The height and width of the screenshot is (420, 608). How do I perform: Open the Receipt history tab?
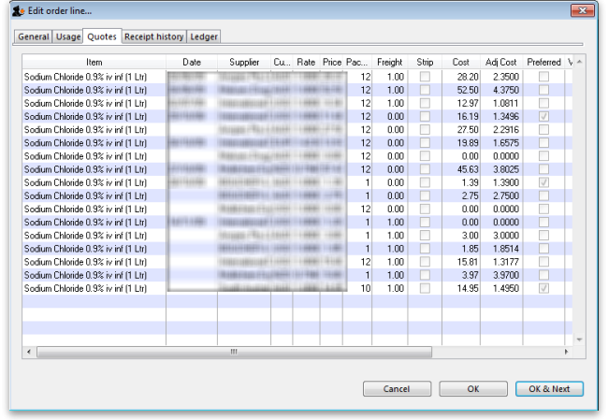(155, 37)
